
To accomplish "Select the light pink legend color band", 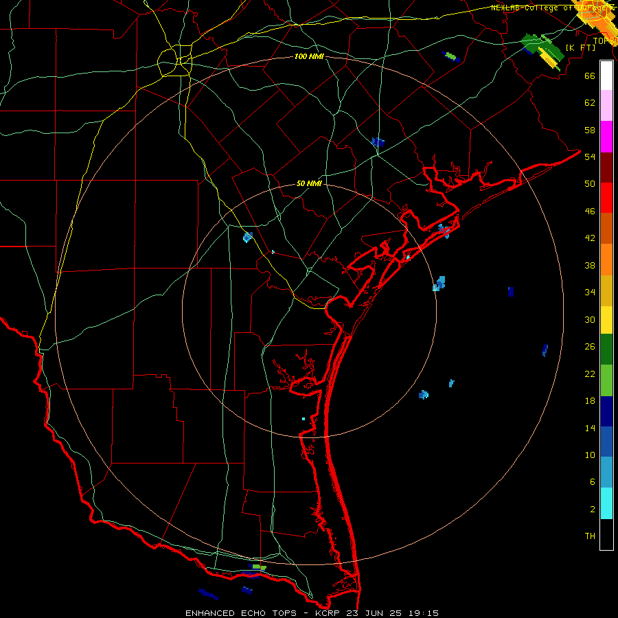I will pyautogui.click(x=606, y=105).
